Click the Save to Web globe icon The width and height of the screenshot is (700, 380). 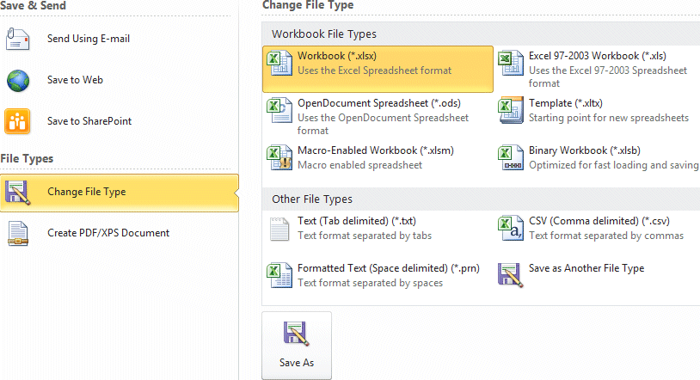19,80
